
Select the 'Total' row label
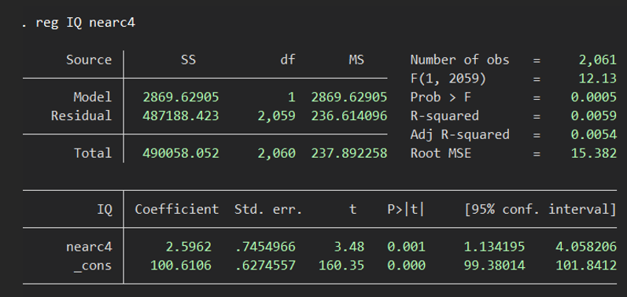(92, 153)
